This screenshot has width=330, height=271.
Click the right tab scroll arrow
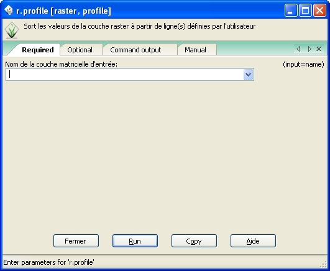[309, 49]
